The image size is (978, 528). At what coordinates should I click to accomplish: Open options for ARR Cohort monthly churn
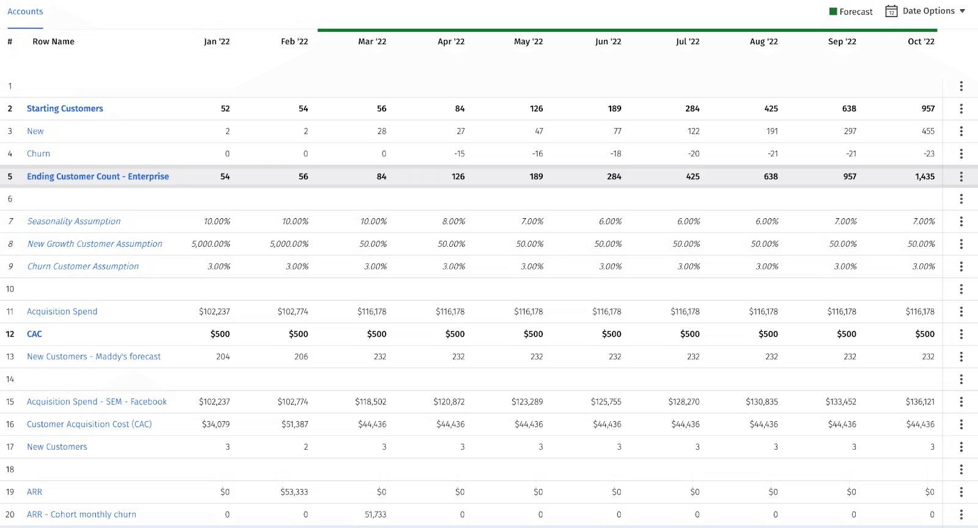click(961, 515)
